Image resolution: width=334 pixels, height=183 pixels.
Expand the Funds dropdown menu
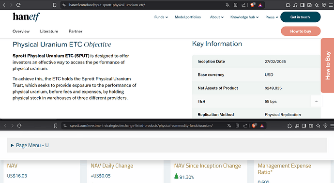161,17
